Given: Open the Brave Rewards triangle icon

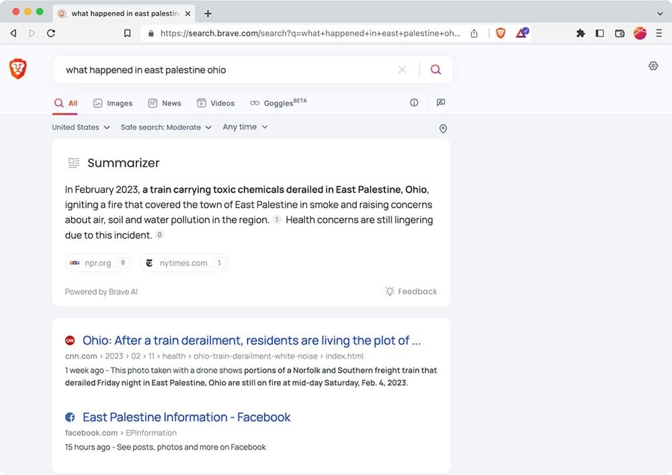Looking at the screenshot, I should click(522, 33).
